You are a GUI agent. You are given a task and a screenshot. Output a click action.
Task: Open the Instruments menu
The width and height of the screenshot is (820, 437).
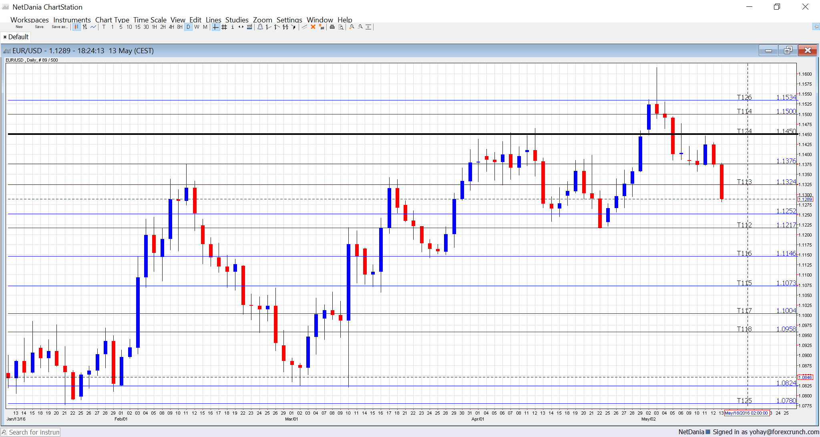(x=72, y=20)
